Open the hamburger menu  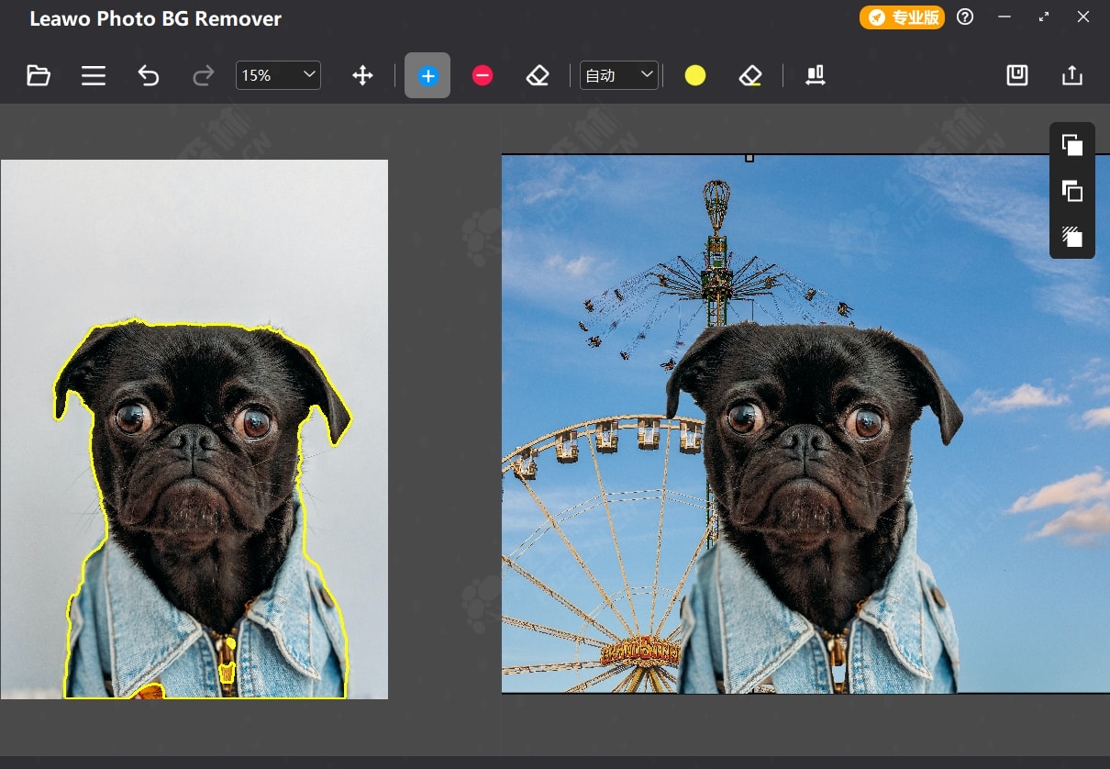[x=94, y=75]
